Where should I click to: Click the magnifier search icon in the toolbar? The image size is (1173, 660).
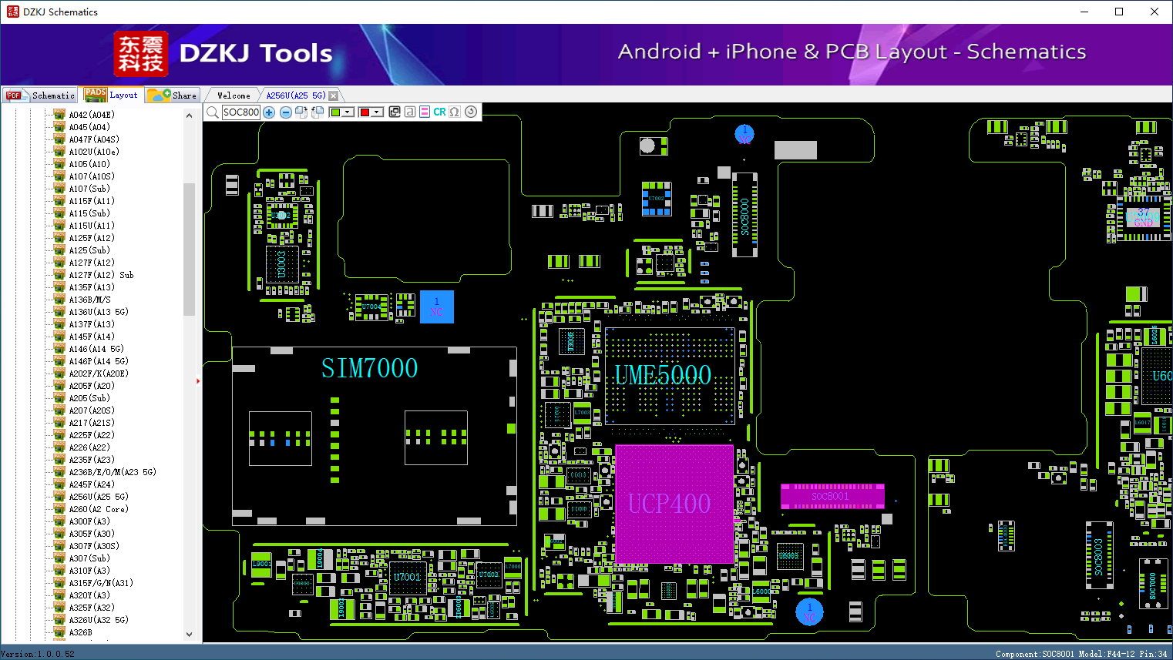coord(212,112)
